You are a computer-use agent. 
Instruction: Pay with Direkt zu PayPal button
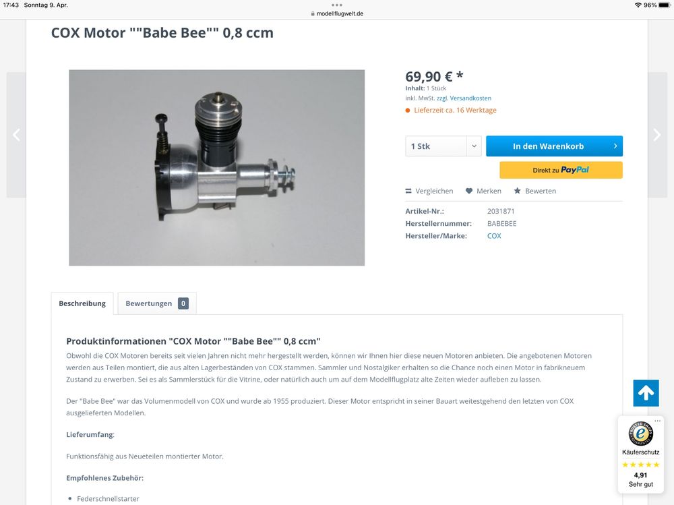tap(561, 170)
